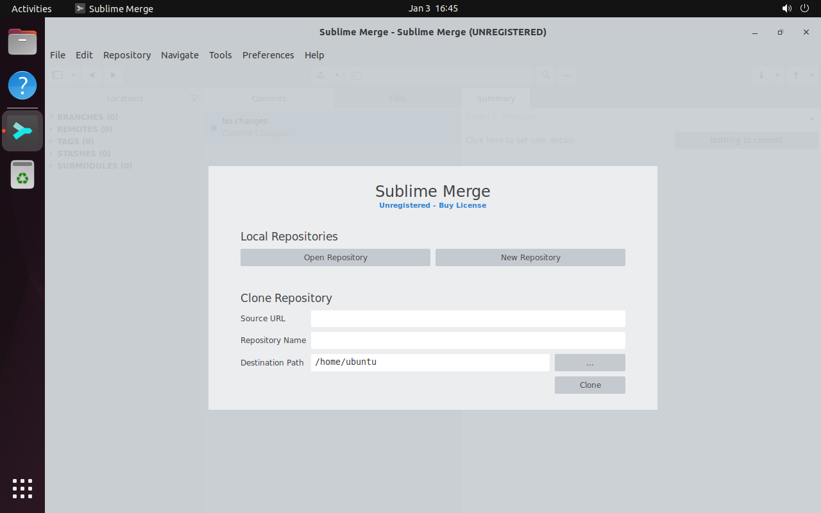Click the branch selector field in toolbar
821x513 pixels.
click(x=439, y=75)
